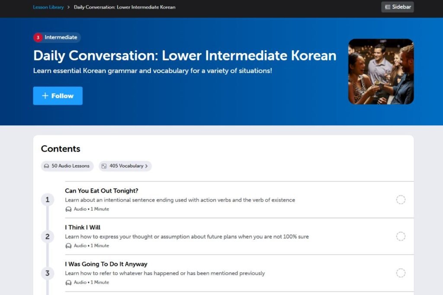The height and width of the screenshot is (295, 443).
Task: Select the current course breadcrumb title
Action: [x=125, y=7]
